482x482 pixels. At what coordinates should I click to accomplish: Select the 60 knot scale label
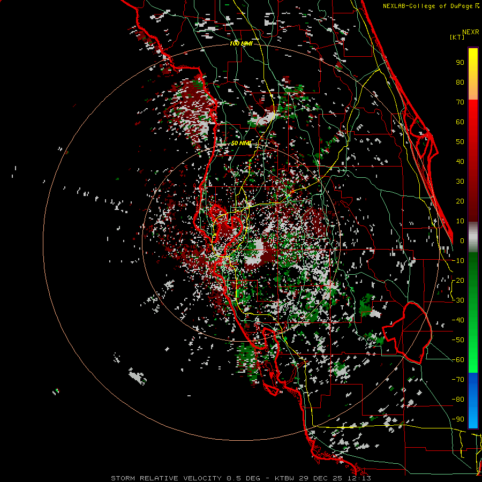tap(460, 122)
